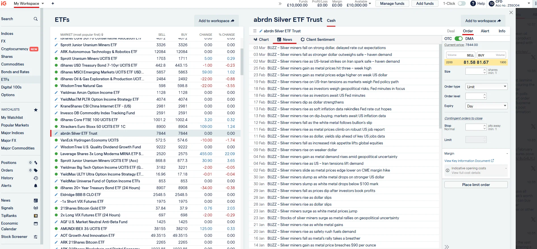Close the abrdn Silver ETF Trust panel
The width and height of the screenshot is (537, 249).
click(x=511, y=12)
